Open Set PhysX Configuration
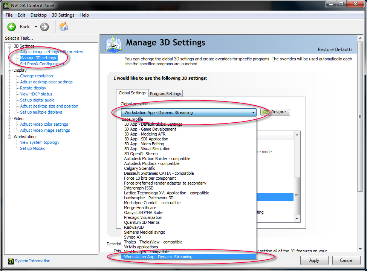 [x=42, y=64]
